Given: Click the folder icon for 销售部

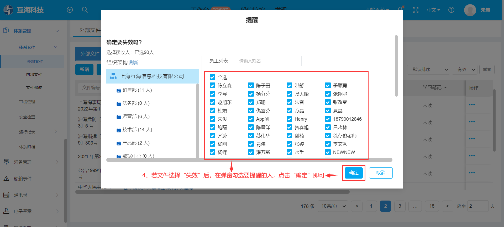Looking at the screenshot, I should point(119,91).
